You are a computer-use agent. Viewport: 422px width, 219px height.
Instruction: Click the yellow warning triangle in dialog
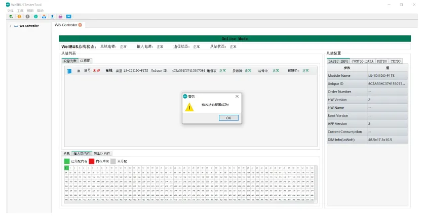(189, 107)
